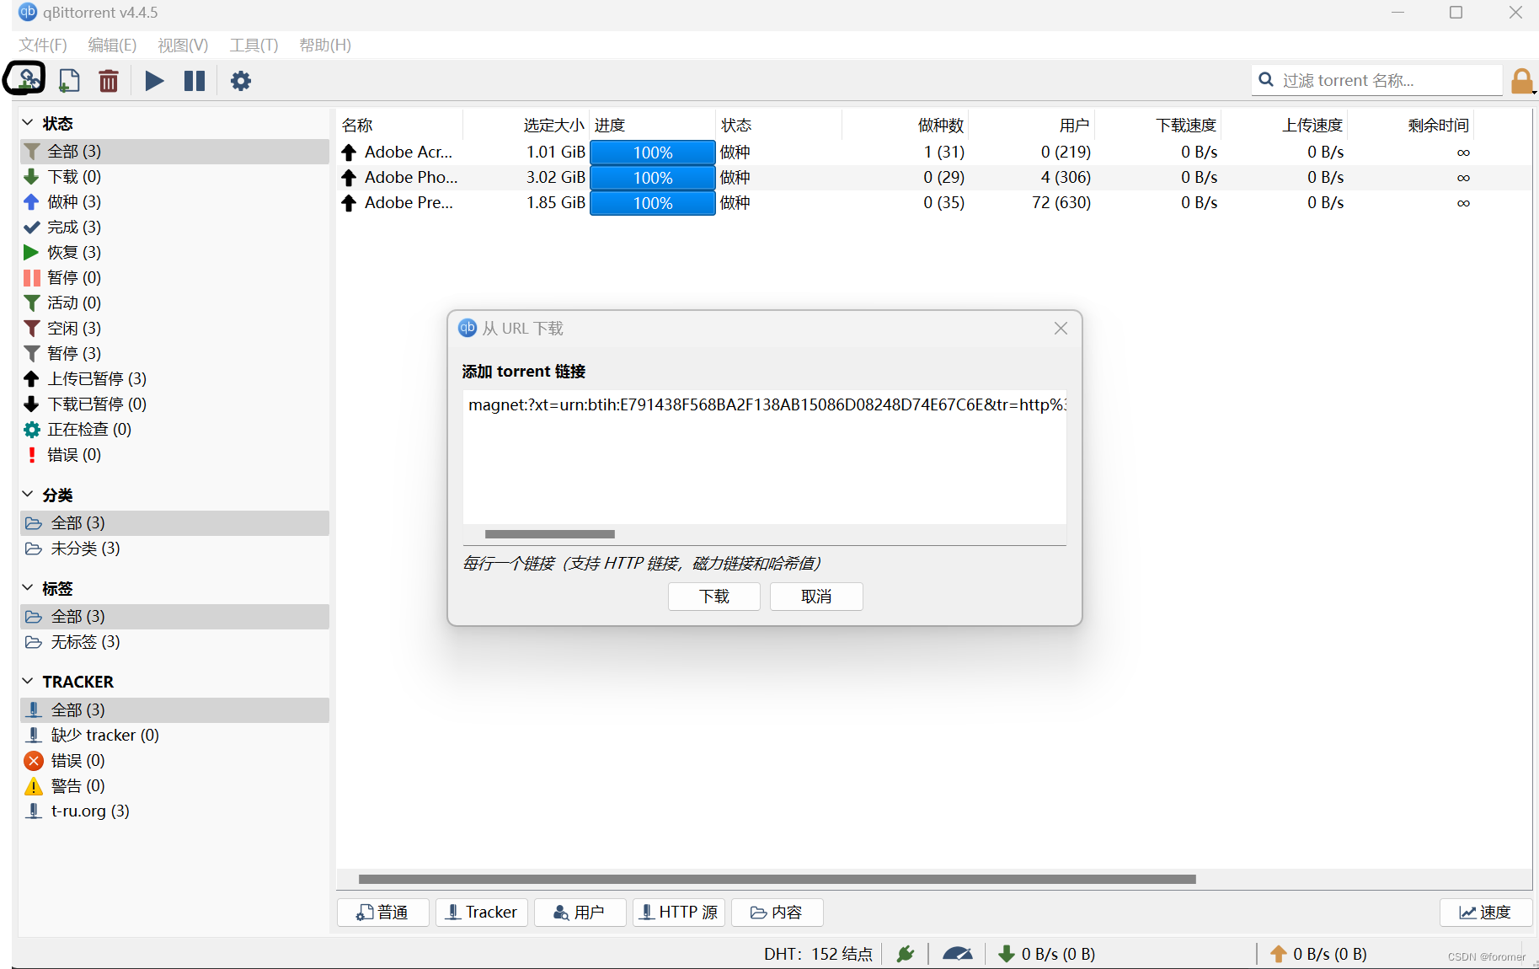Click the 100% progress bar of Adobe Acr torrent
This screenshot has width=1539, height=969.
pos(652,153)
